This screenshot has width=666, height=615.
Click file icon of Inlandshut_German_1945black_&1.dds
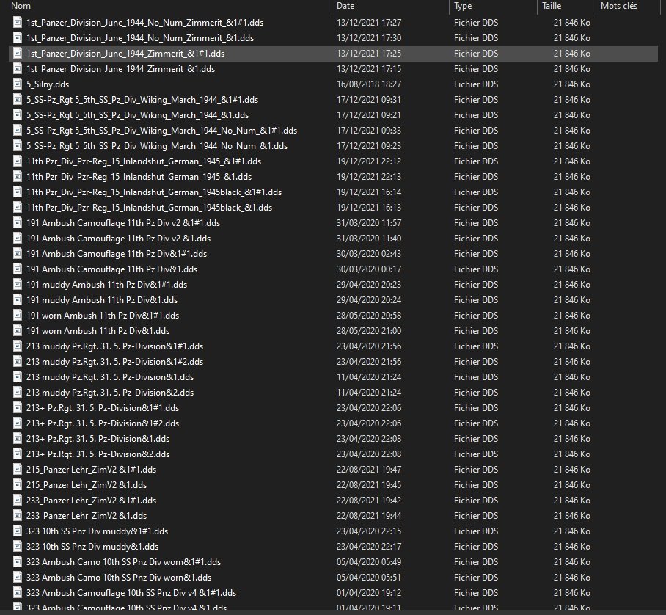[18, 208]
